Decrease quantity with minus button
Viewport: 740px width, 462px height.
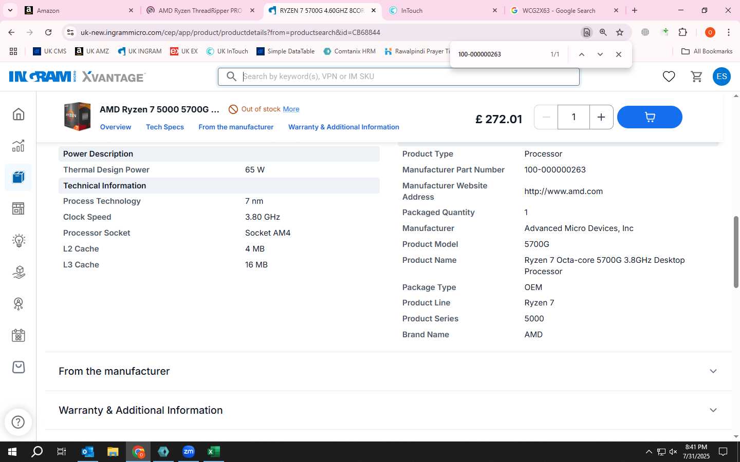pos(546,117)
